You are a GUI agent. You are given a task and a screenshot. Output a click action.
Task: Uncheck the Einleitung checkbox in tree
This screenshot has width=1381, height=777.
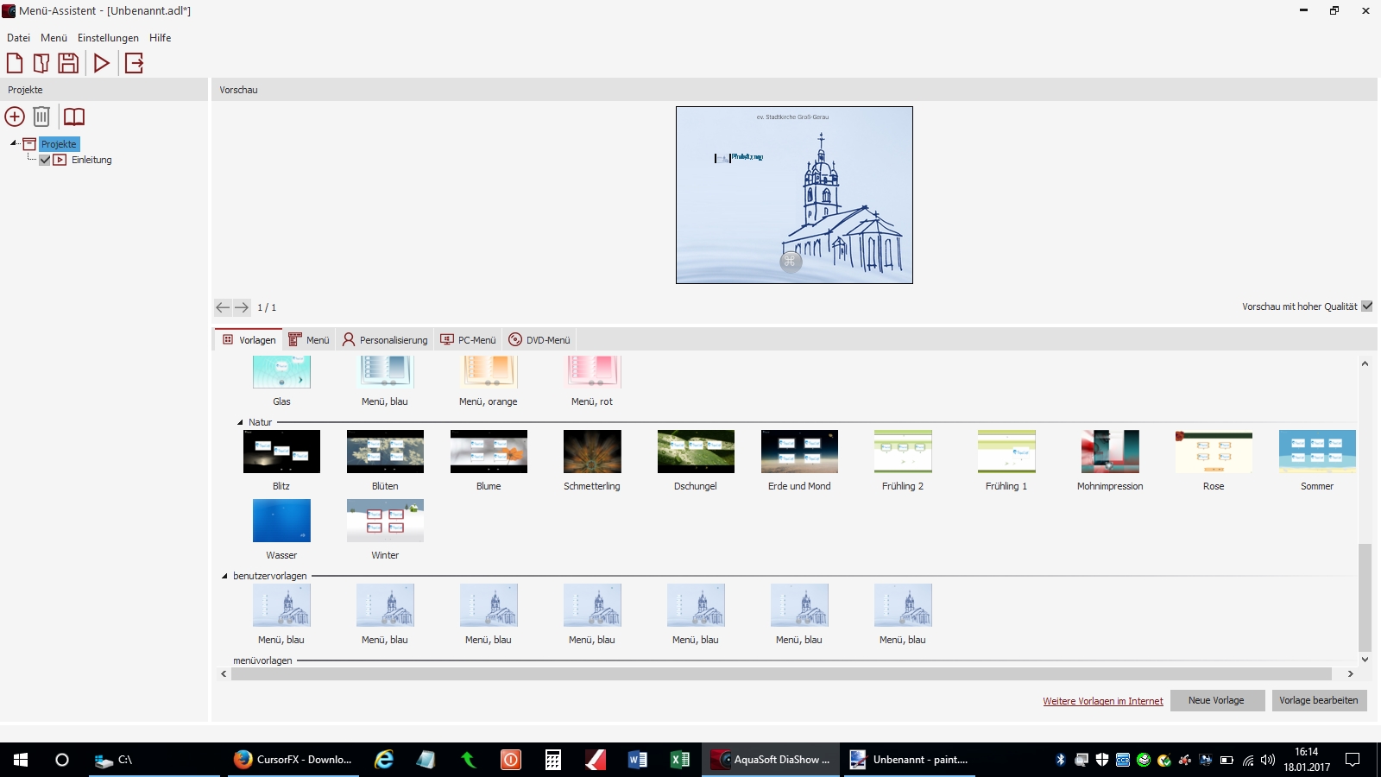[x=45, y=160]
